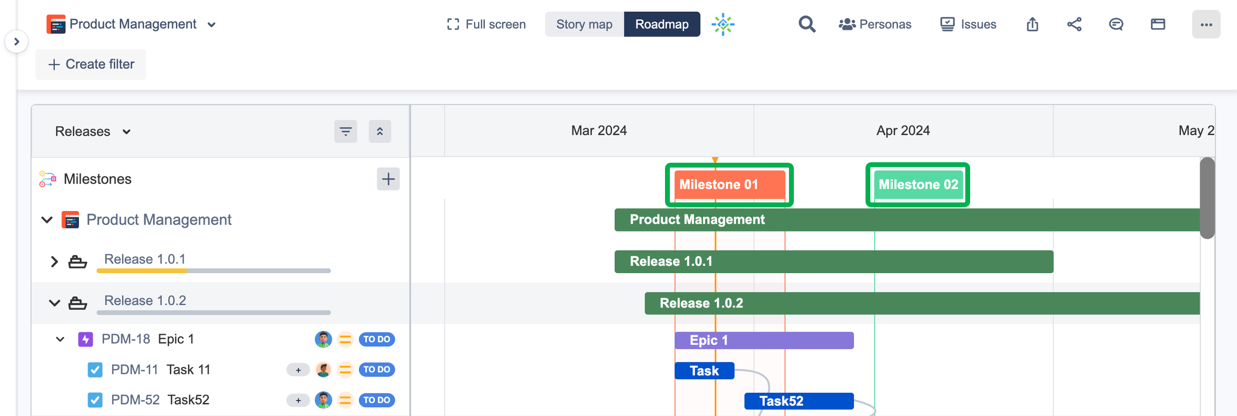Click the Milestone 01 marker on timeline
The width and height of the screenshot is (1237, 416).
click(729, 185)
